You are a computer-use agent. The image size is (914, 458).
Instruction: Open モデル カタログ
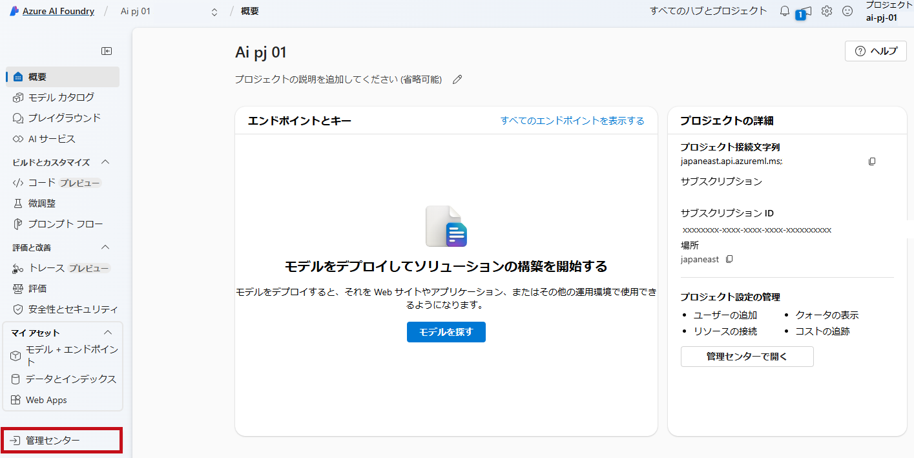[x=63, y=98]
